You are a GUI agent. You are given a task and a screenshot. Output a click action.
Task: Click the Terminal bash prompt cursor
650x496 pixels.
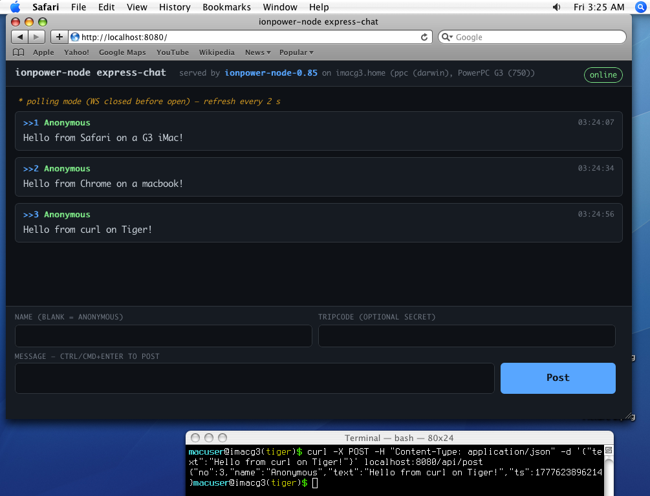tap(314, 482)
